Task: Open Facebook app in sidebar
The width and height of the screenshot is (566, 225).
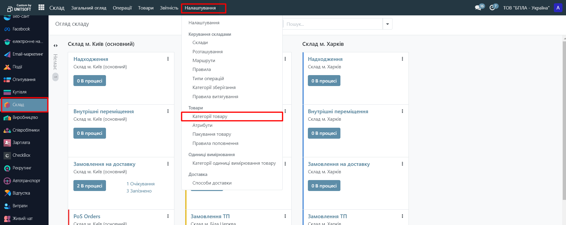Action: pos(21,29)
